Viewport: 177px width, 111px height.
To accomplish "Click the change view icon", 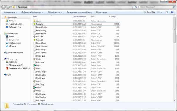I will (x=158, y=12).
